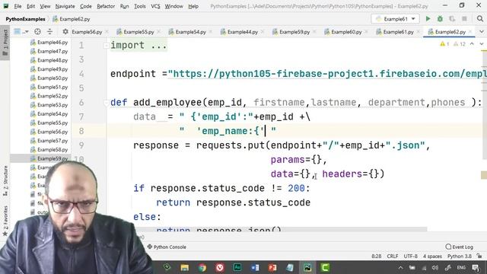Collapse the add_employee function fold marker
This screenshot has height=274, width=487.
click(106, 102)
